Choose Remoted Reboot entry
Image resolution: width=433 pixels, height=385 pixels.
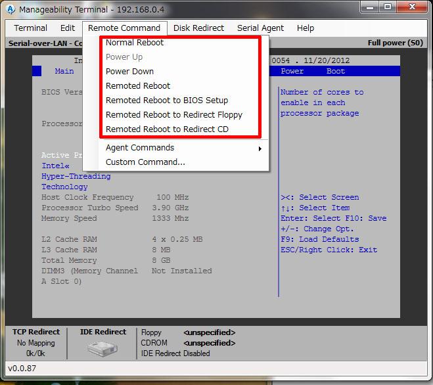[138, 85]
